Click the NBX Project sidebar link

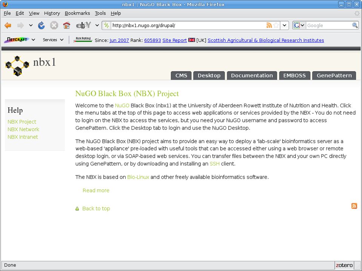pyautogui.click(x=22, y=122)
